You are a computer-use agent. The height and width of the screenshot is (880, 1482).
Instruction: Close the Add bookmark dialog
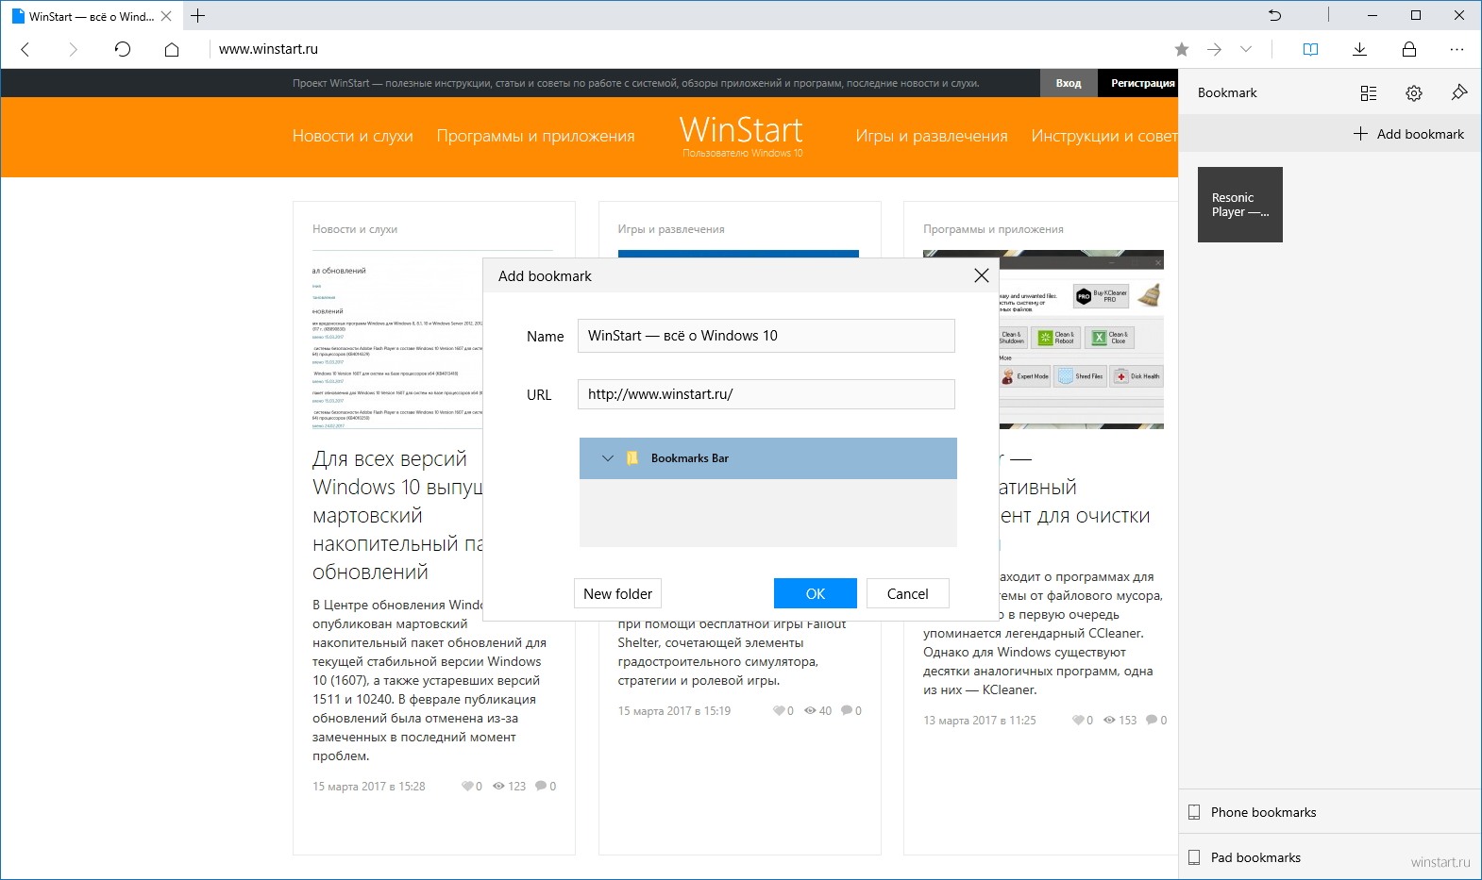tap(981, 275)
